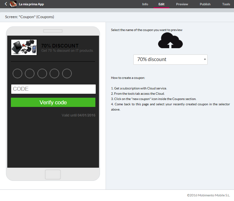Click the "©2016 Mobimento Mobile S.L." footer

(209, 195)
